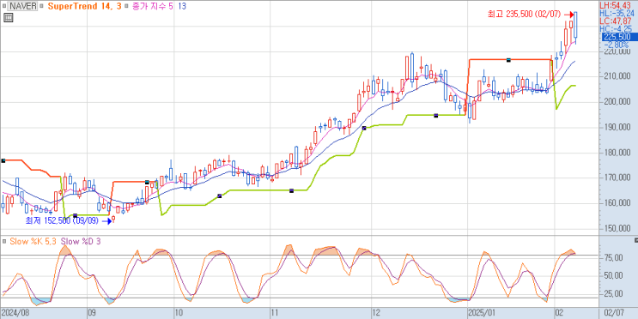
Task: Select the Slow %D 3 indicator label
Action: [81, 241]
